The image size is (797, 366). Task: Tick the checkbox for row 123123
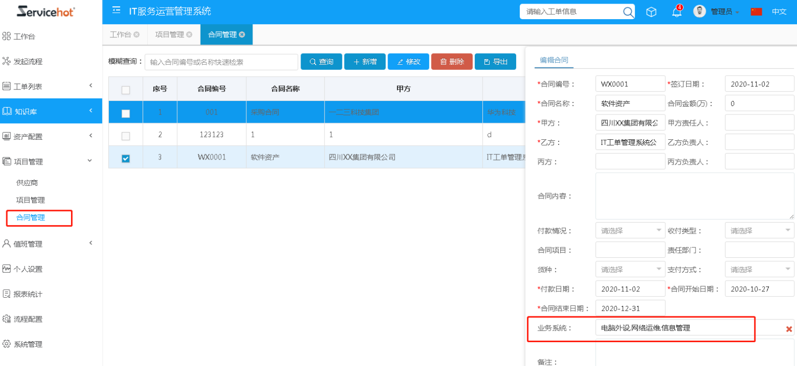125,135
